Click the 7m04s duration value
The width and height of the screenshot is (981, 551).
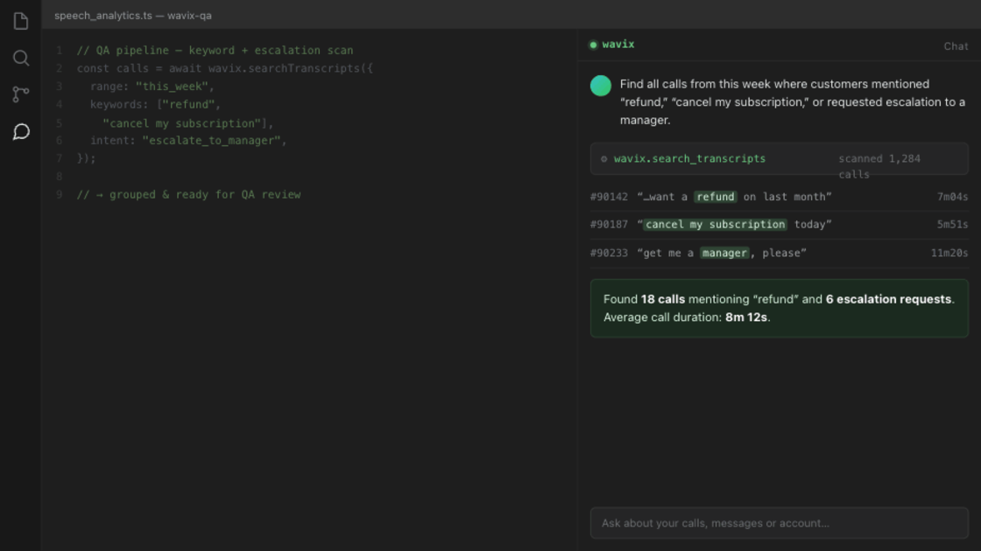[952, 197]
